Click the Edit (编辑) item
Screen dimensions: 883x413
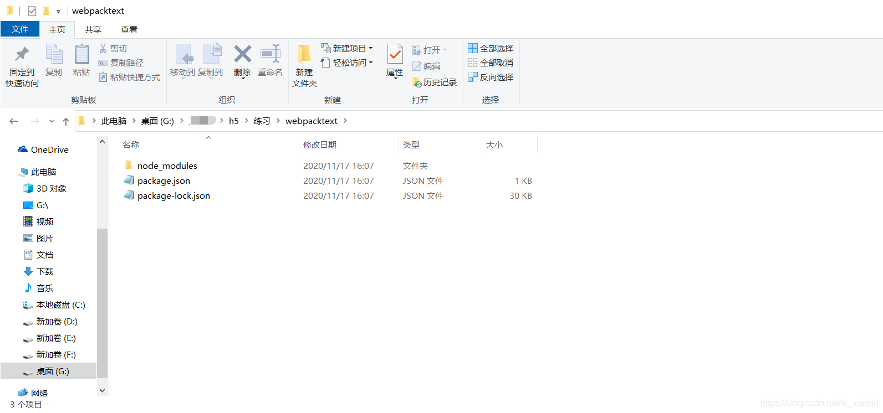click(426, 66)
